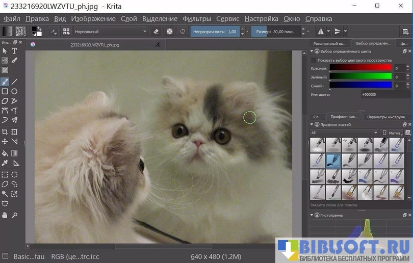Toggle Eraser mode in the toolbar
The height and width of the screenshot is (263, 413).
pos(157,32)
